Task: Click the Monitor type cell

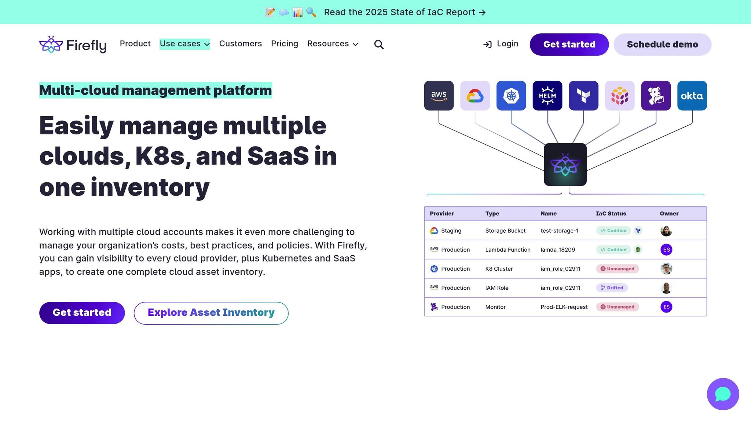Action: 495,307
